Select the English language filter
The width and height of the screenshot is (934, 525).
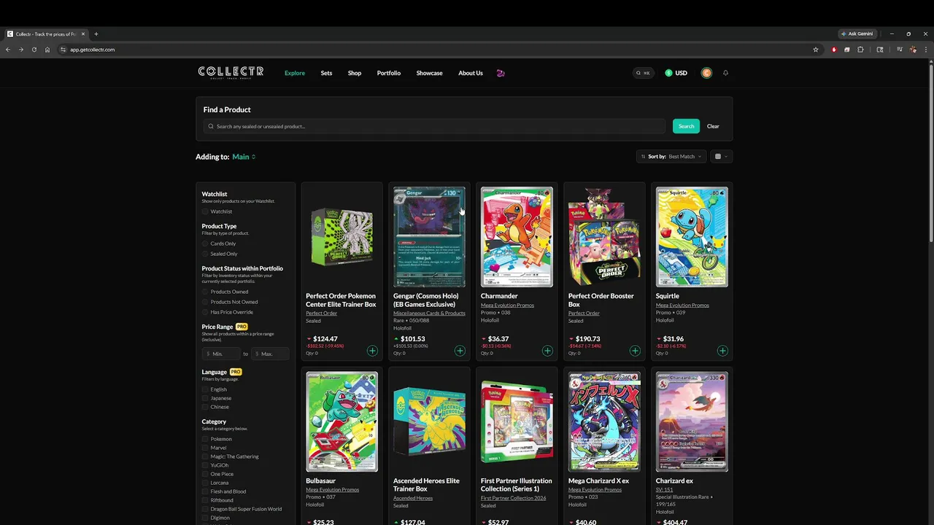(205, 389)
